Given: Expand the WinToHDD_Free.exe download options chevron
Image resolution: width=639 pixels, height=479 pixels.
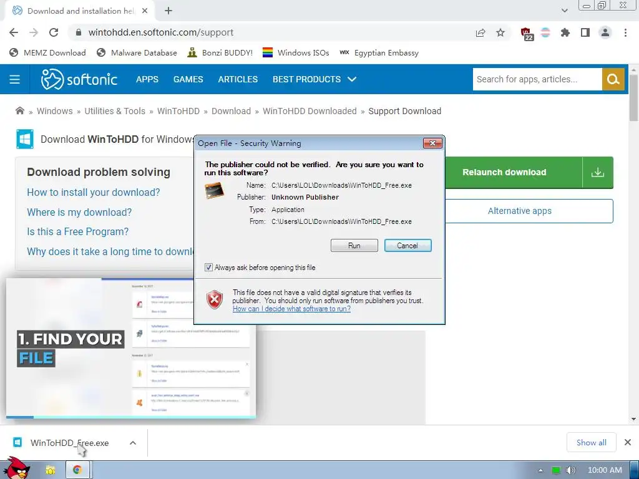Looking at the screenshot, I should [133, 443].
